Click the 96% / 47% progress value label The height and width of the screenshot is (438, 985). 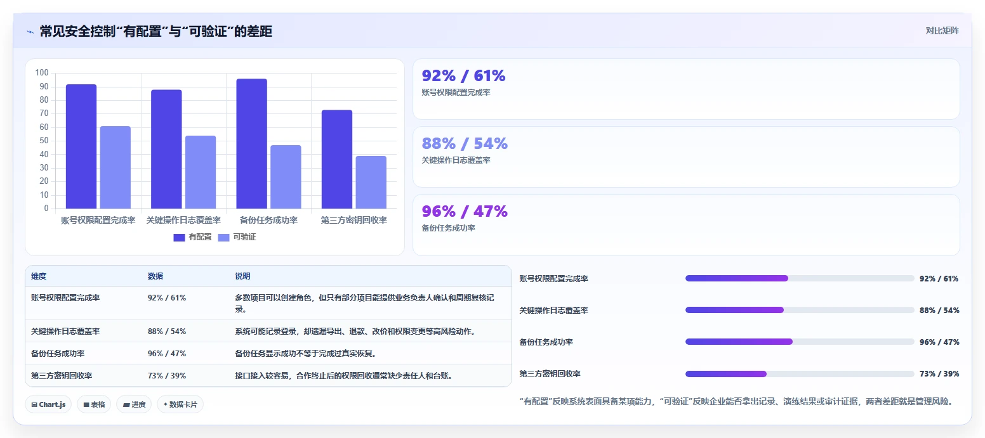coord(939,342)
